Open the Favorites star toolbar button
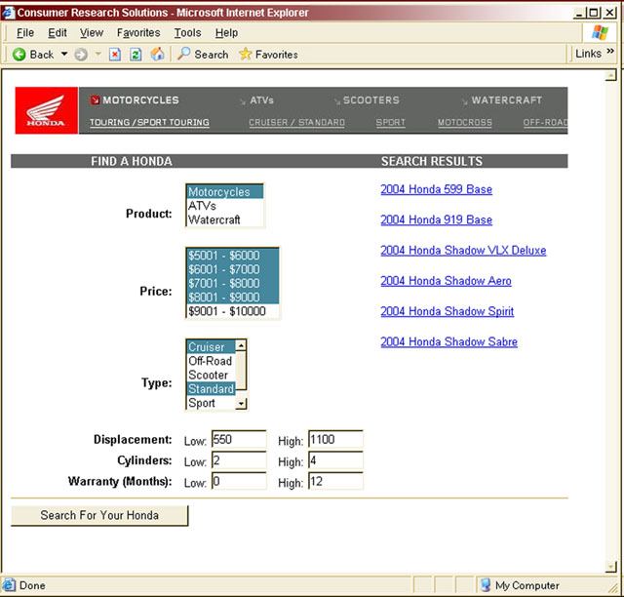 (x=268, y=55)
